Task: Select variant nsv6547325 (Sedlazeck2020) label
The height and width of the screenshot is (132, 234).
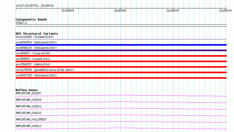Action: coord(36,75)
